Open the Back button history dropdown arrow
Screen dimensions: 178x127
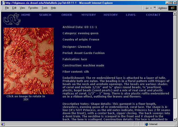tap(151, 8)
